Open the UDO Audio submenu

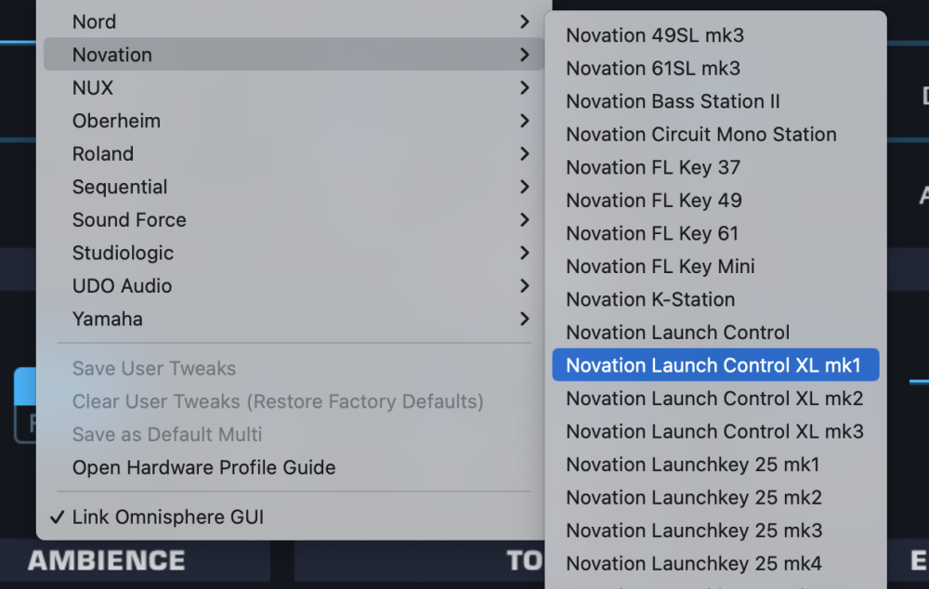coord(122,286)
